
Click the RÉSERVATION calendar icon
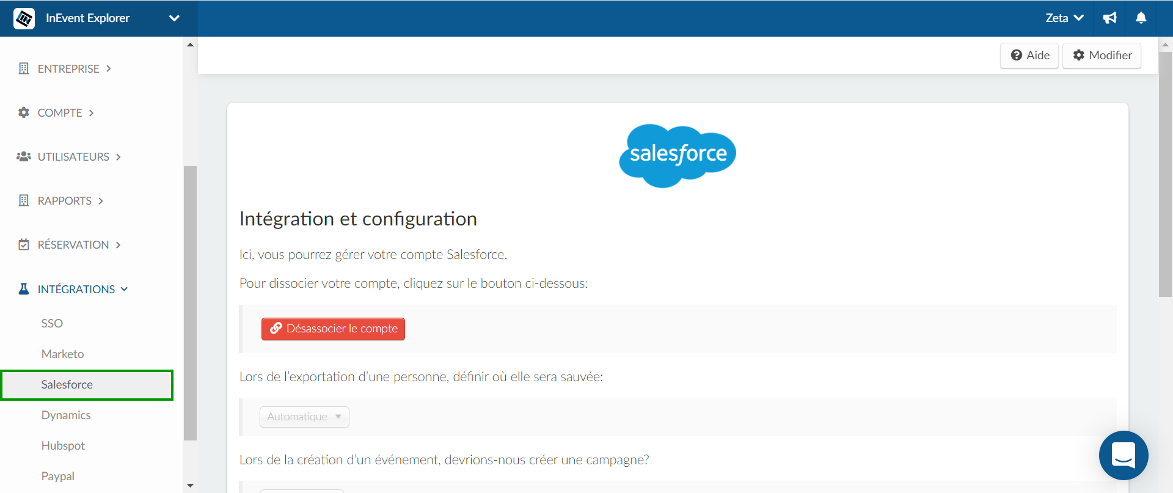click(x=24, y=244)
